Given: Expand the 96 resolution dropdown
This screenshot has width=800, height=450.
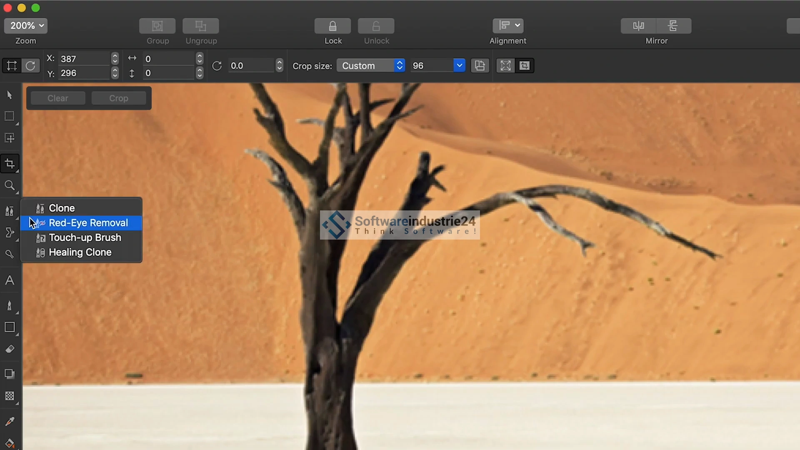Looking at the screenshot, I should 459,66.
